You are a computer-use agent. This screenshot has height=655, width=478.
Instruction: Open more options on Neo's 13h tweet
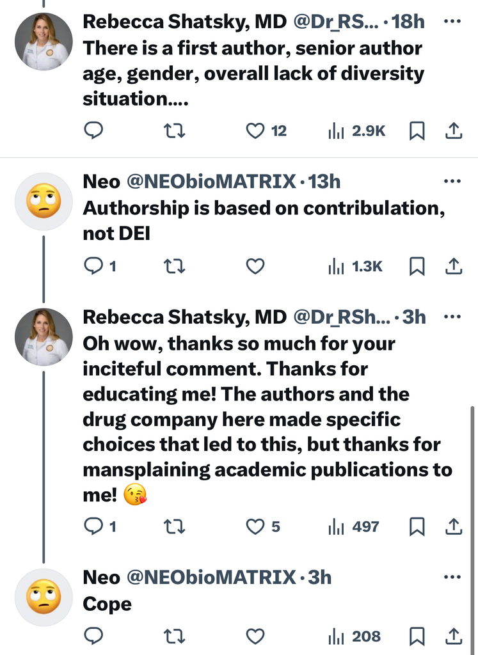[x=452, y=182]
